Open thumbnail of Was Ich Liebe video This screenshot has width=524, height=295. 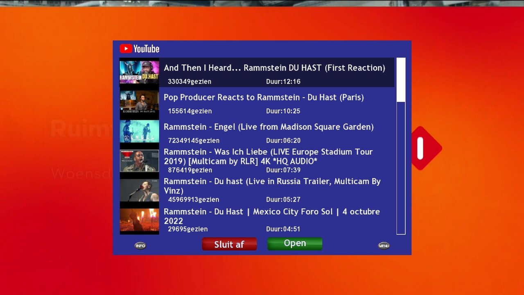click(139, 161)
